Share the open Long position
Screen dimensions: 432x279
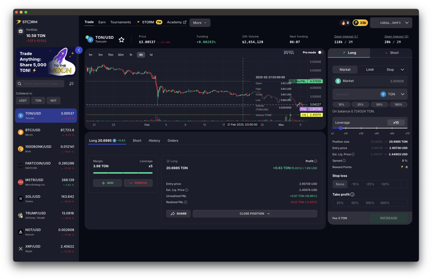point(178,214)
